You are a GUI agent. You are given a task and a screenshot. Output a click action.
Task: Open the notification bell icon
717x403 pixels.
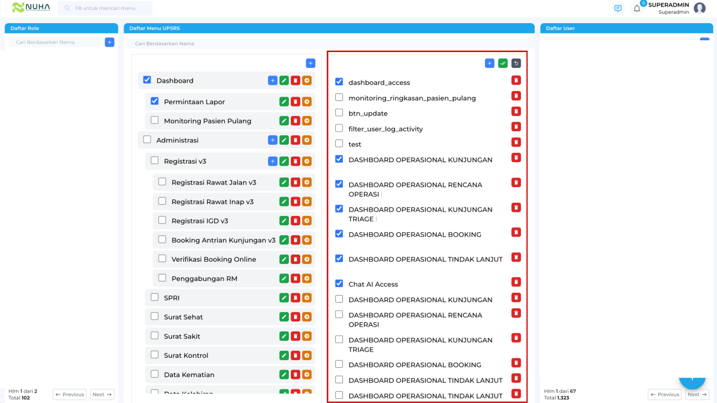click(637, 9)
